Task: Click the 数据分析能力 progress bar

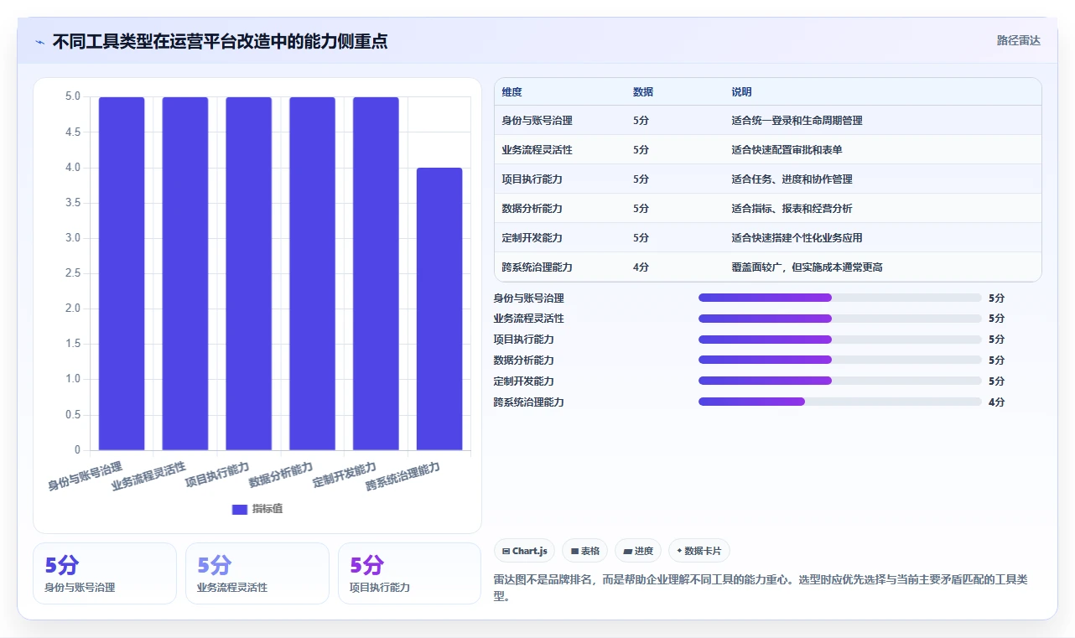Action: [x=839, y=360]
